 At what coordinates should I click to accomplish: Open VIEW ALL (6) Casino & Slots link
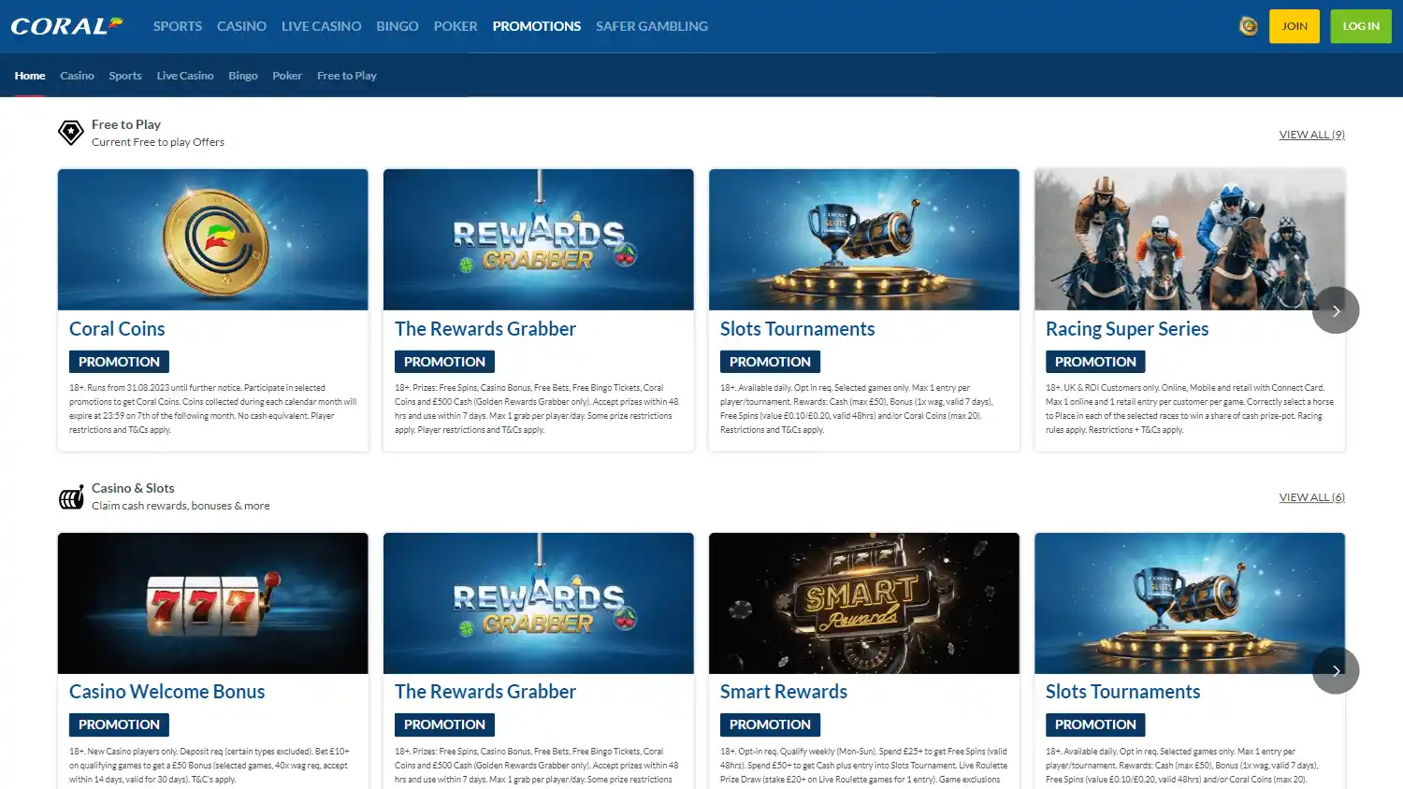tap(1312, 497)
